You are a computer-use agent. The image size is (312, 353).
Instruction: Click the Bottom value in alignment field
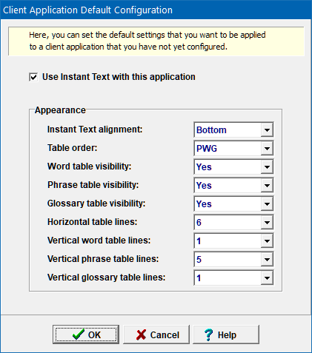click(x=211, y=130)
